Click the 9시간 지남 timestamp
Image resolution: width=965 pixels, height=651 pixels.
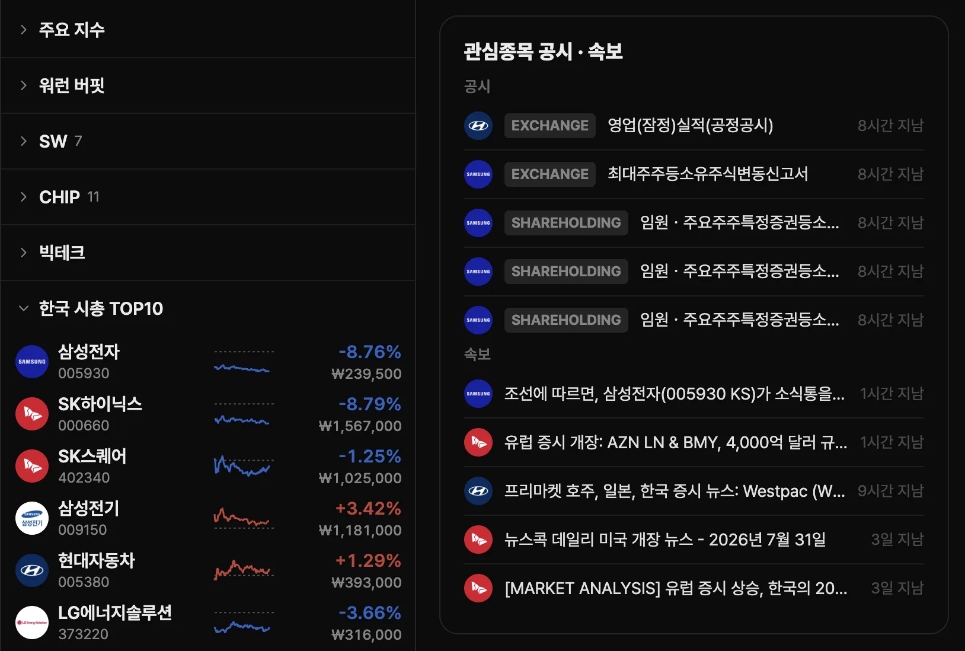click(x=891, y=491)
